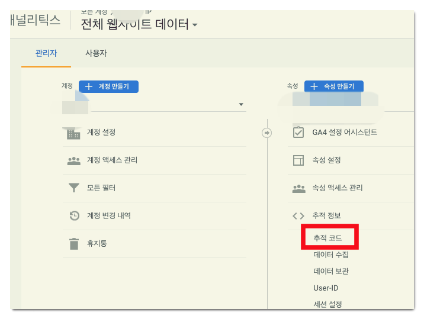Click the people icon for 속성 액세스 관리
Screen dimensions: 424x319
click(x=299, y=189)
